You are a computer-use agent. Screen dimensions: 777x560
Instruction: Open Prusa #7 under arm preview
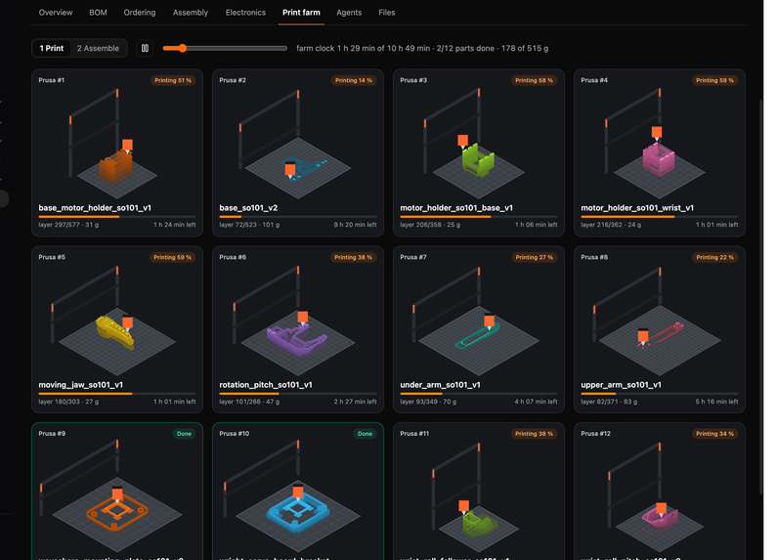(479, 320)
